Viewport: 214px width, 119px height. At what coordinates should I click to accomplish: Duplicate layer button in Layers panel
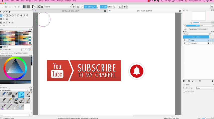(189, 81)
